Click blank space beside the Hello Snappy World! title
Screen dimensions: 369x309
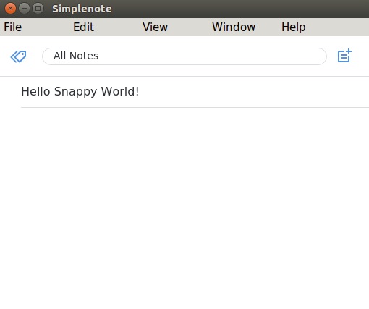coord(253,92)
